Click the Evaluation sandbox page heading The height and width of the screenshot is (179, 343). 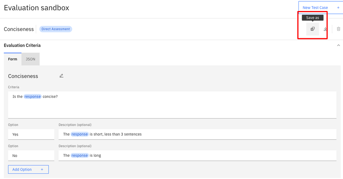[x=37, y=8]
